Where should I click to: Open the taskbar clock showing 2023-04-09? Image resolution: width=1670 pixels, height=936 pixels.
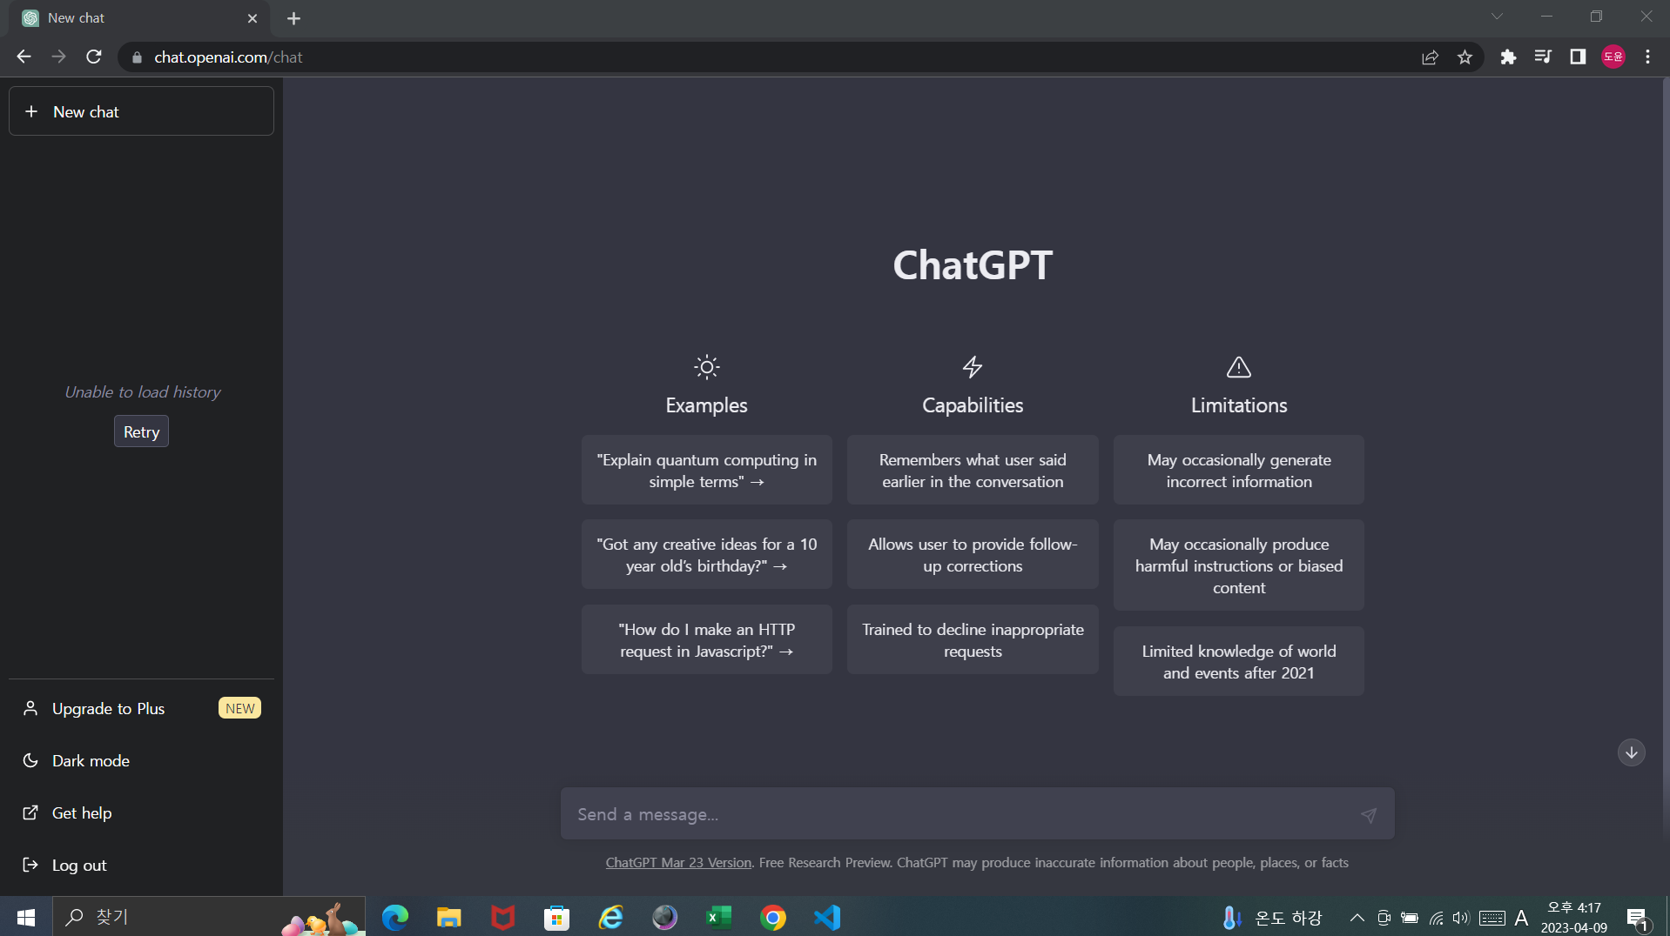(1573, 918)
